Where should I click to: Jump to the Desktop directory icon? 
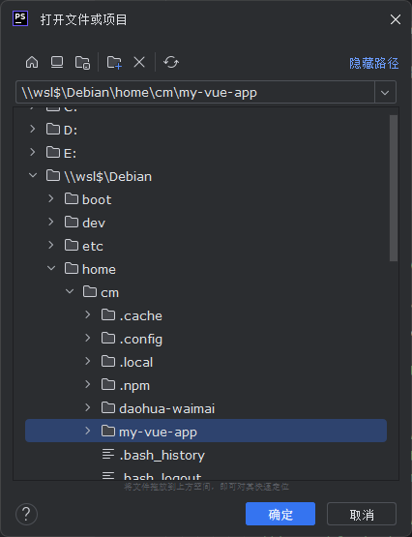57,62
